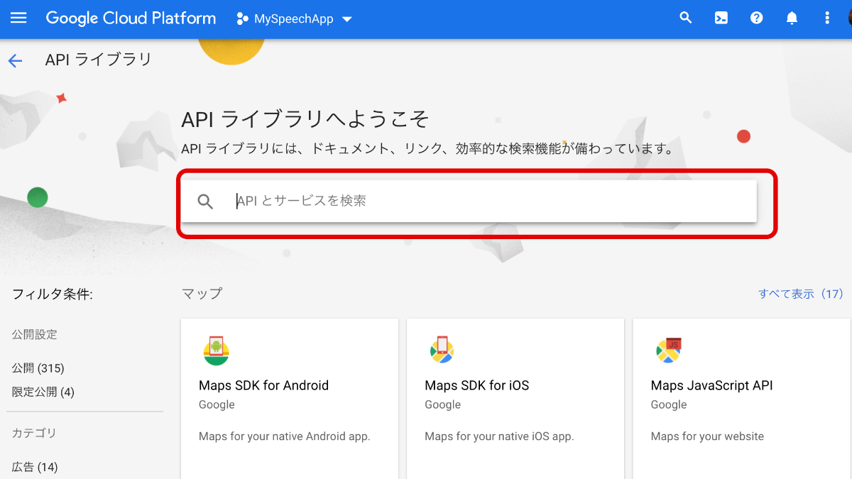Click the API とサービスを検索 search field
Image resolution: width=852 pixels, height=479 pixels.
coord(469,201)
